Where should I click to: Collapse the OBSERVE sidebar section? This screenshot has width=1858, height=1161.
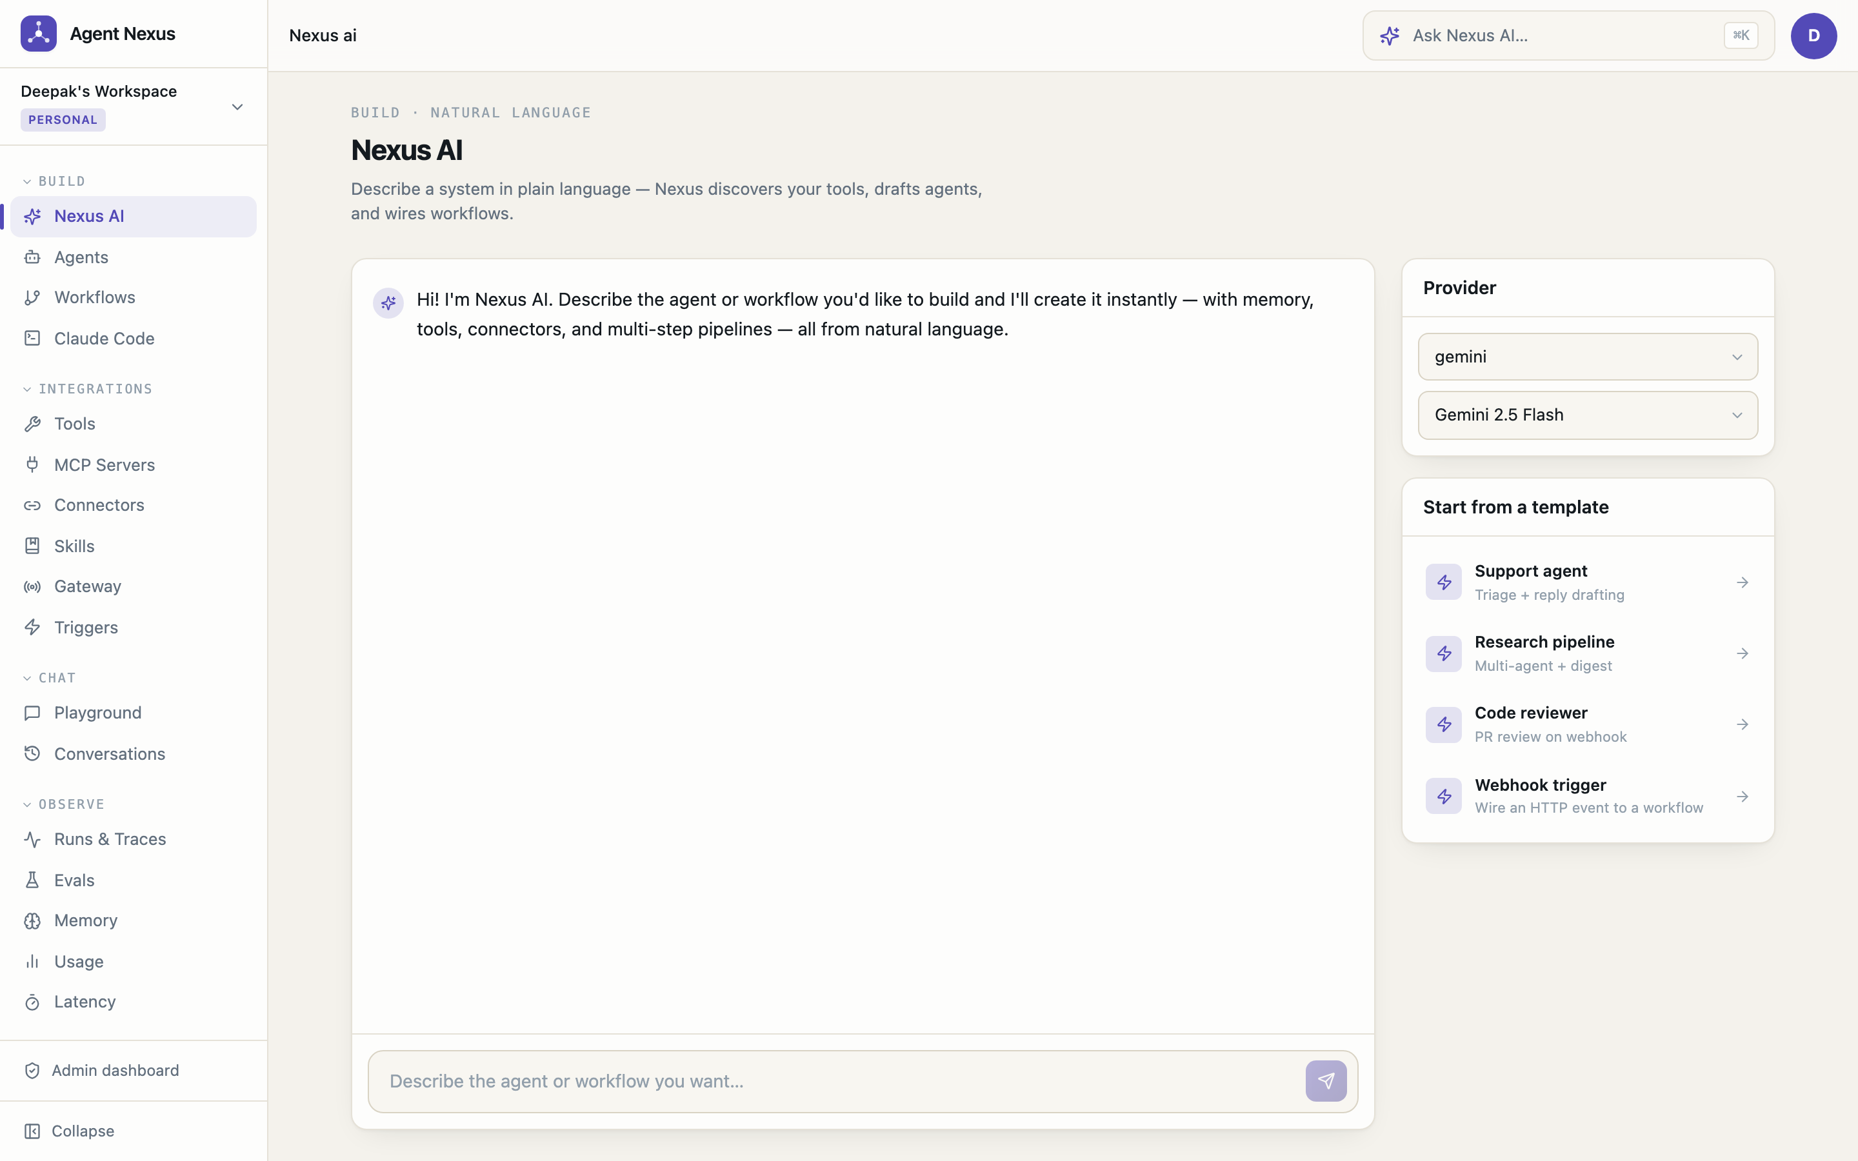click(x=64, y=805)
